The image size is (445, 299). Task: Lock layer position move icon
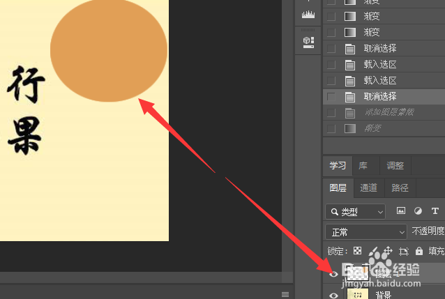(x=388, y=251)
